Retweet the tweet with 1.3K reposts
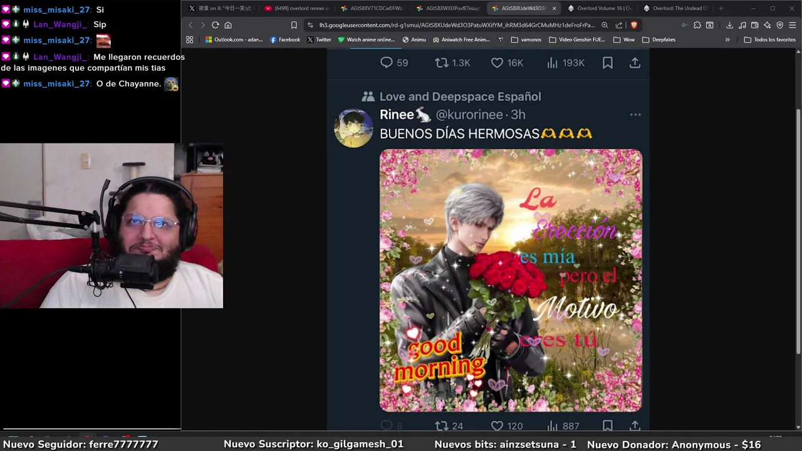This screenshot has width=802, height=451. 452,63
